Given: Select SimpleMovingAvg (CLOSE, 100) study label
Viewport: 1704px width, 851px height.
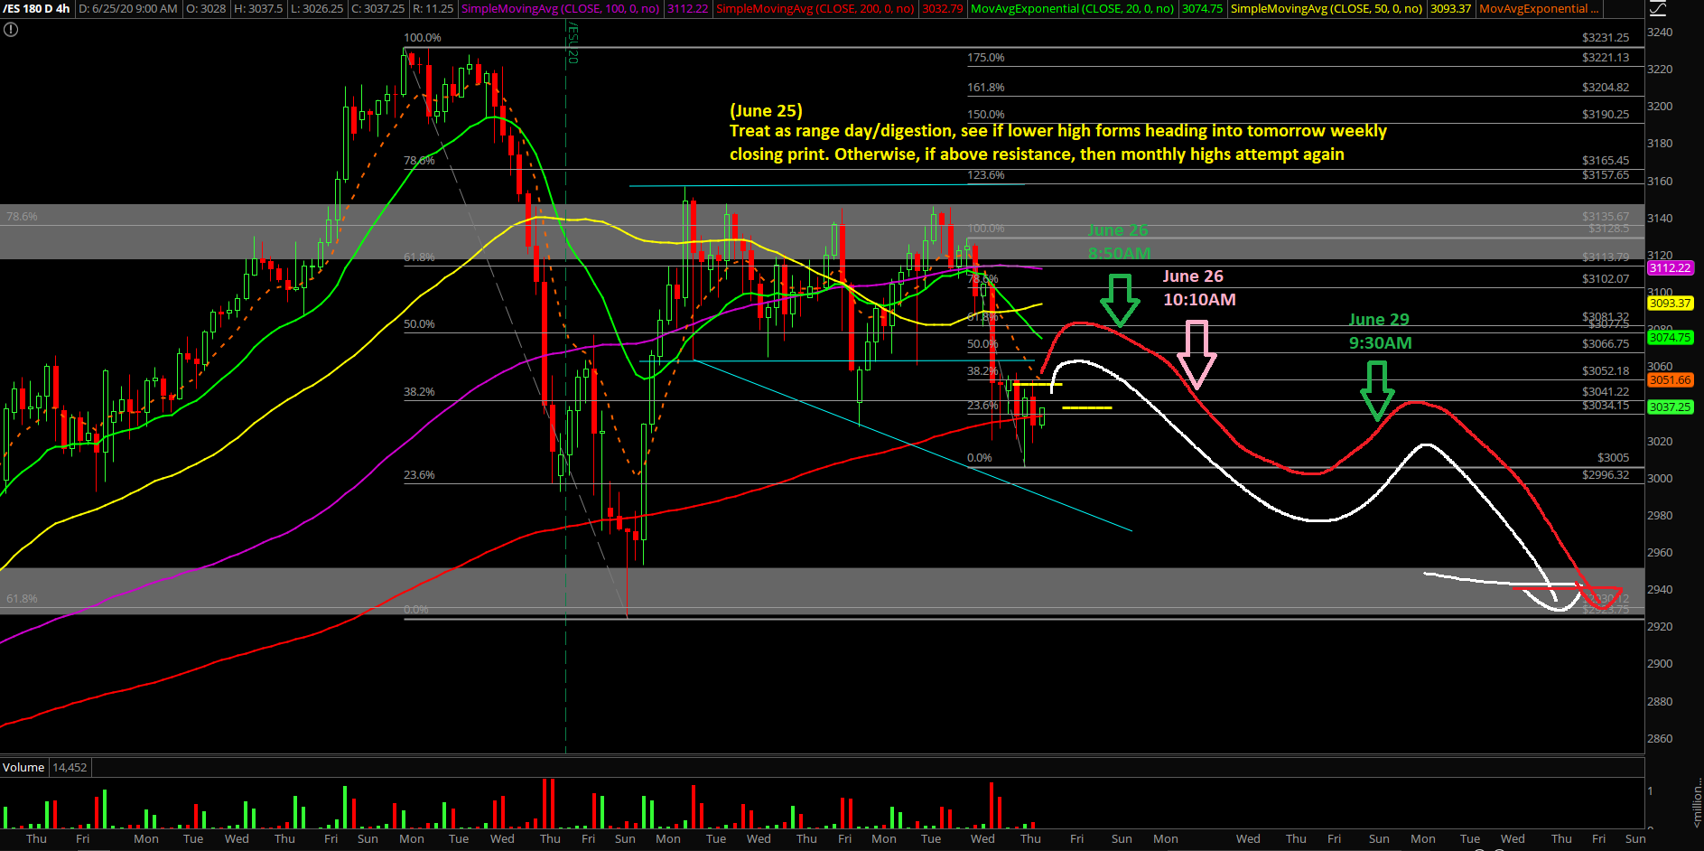Looking at the screenshot, I should pos(560,8).
